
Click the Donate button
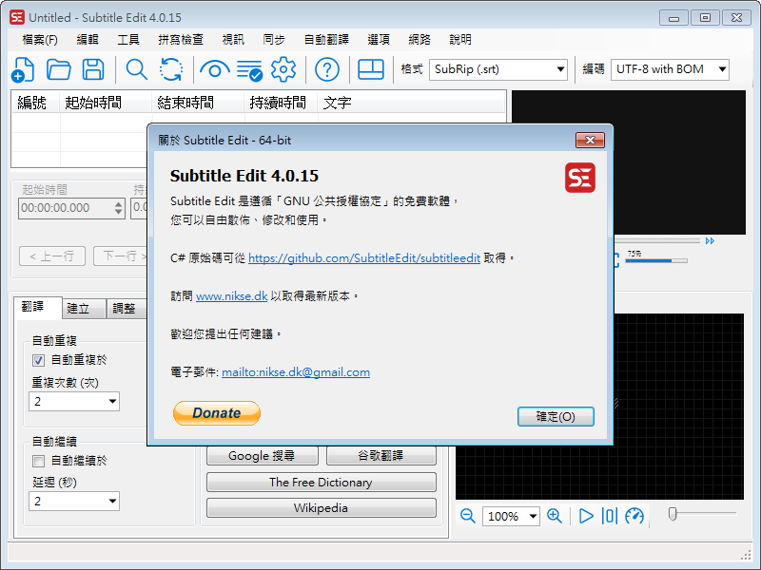217,413
